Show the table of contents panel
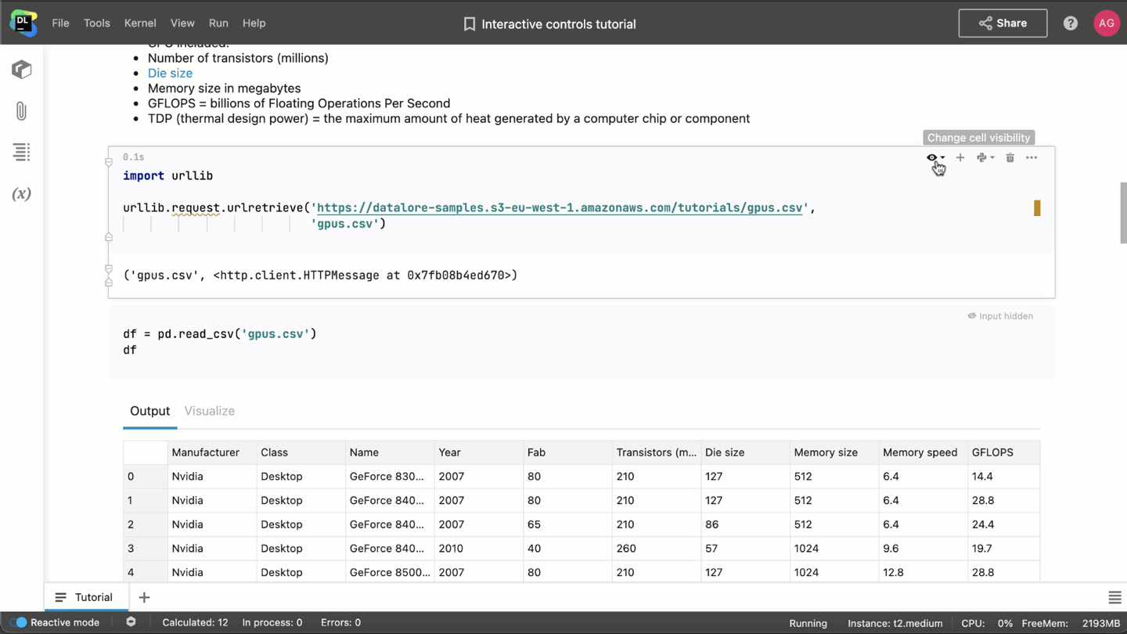Image resolution: width=1127 pixels, height=634 pixels. [x=22, y=152]
